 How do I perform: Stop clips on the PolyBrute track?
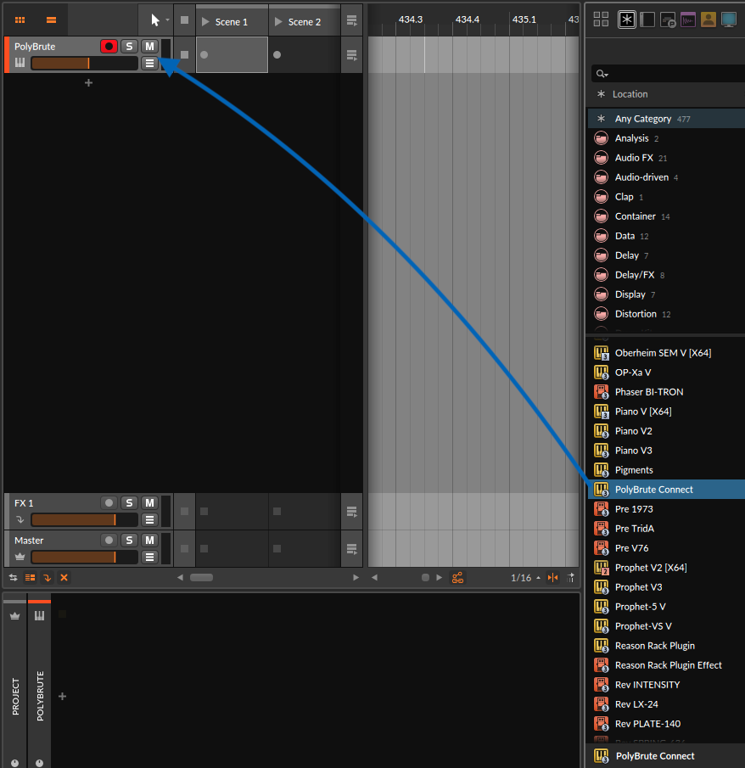click(184, 54)
